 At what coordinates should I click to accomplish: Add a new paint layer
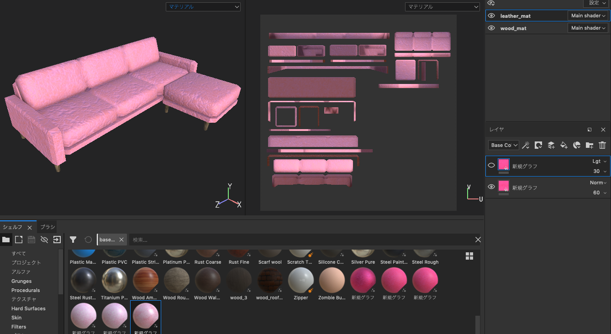(551, 145)
